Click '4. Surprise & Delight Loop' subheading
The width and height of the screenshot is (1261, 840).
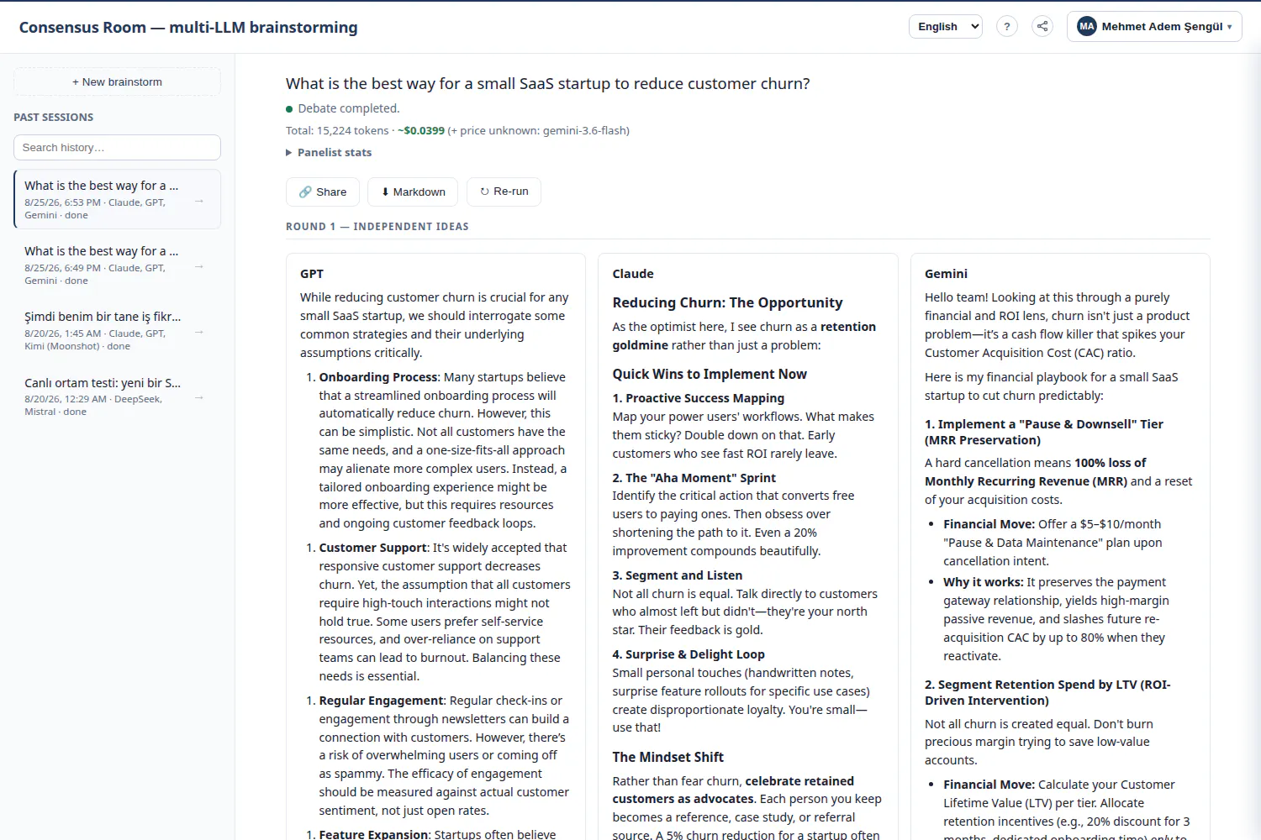tap(689, 654)
